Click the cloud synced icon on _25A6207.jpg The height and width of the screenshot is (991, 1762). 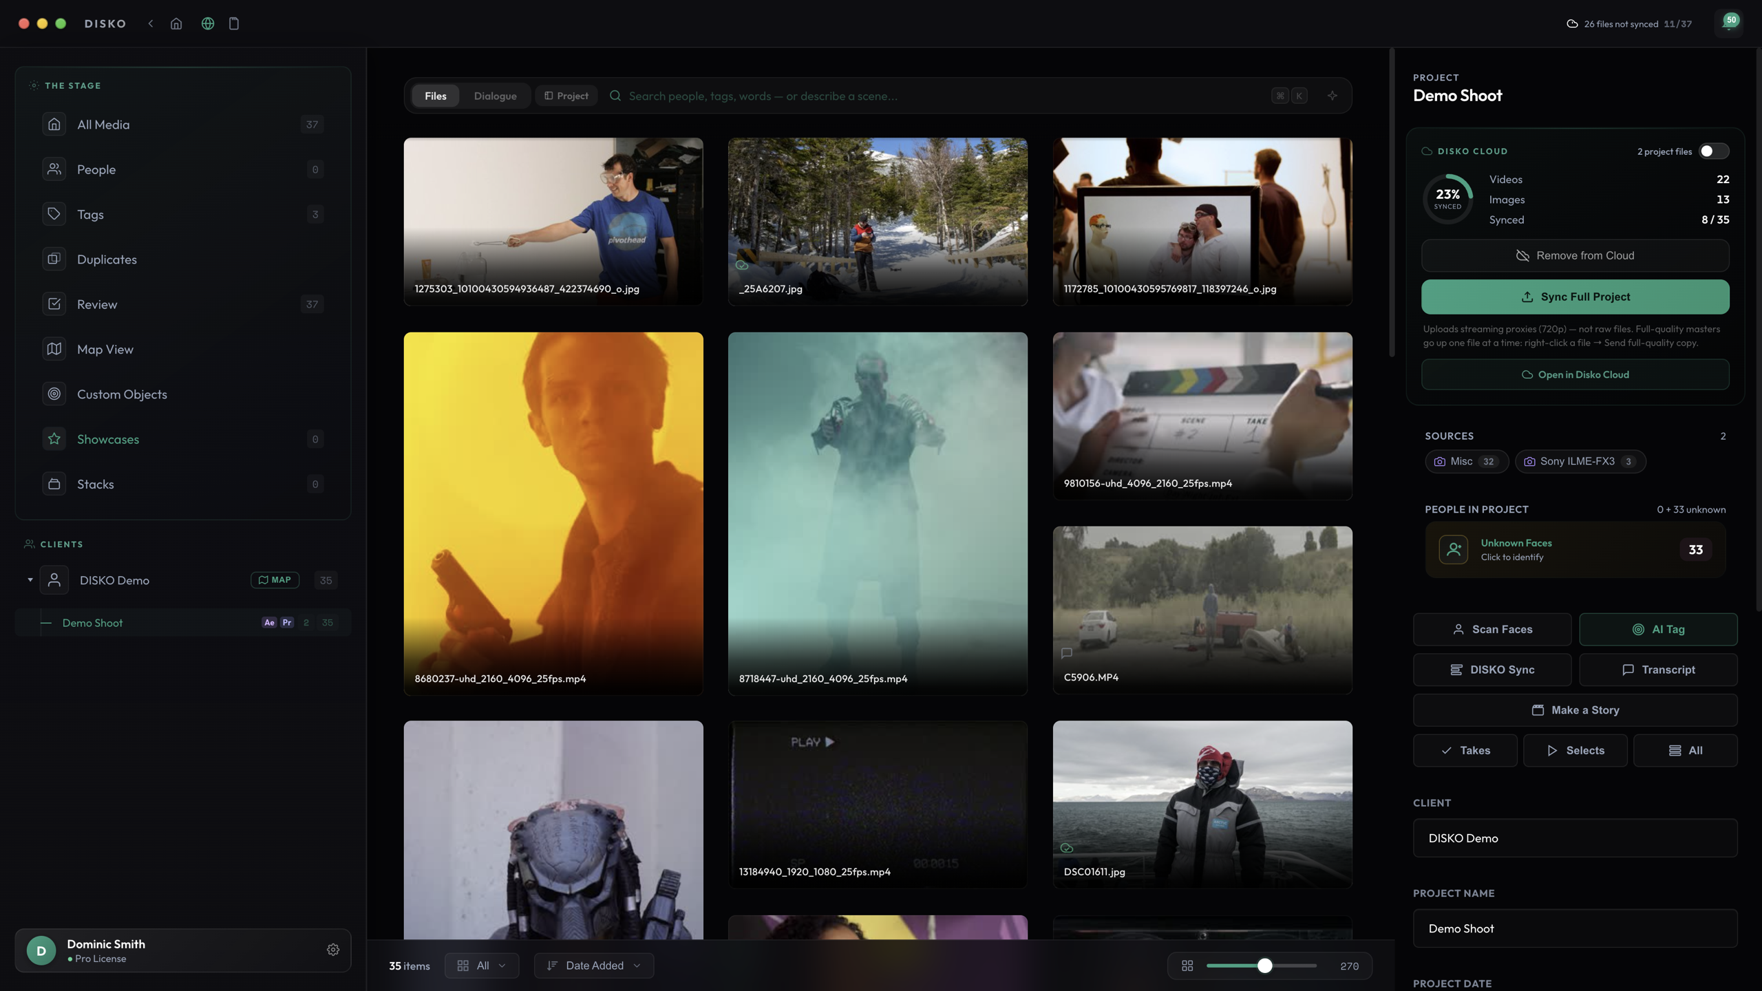742,265
